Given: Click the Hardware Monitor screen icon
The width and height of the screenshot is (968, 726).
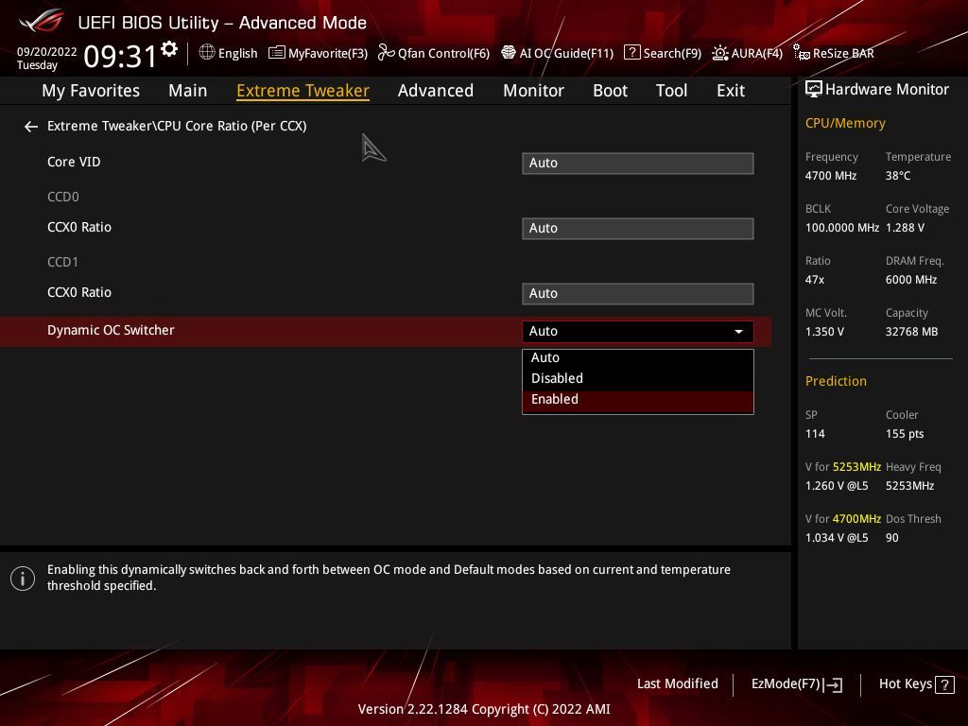Looking at the screenshot, I should [x=814, y=90].
